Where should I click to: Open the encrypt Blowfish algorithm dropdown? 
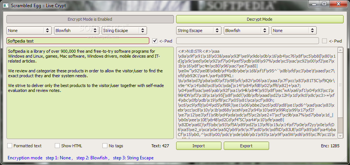77,31
